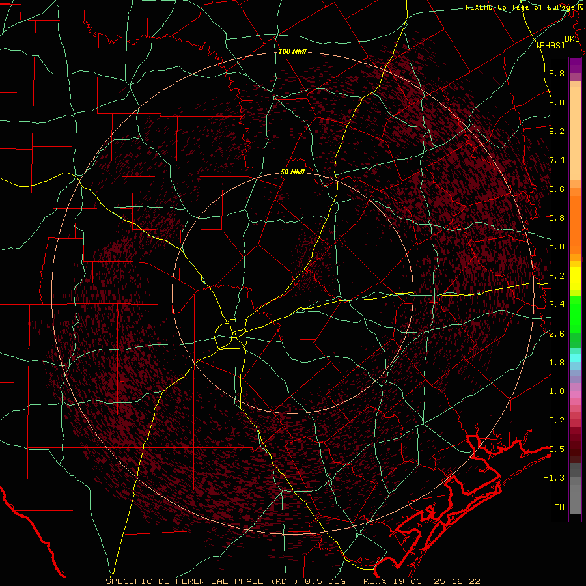
Task: Select the pink swatch in color bar
Action: click(x=575, y=395)
